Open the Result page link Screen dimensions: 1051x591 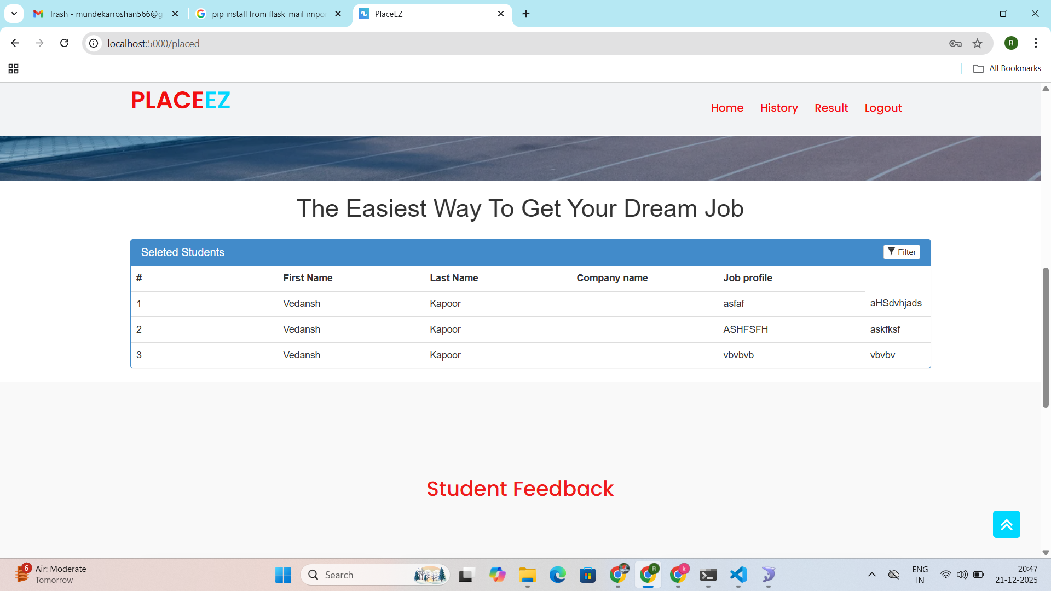pyautogui.click(x=830, y=108)
